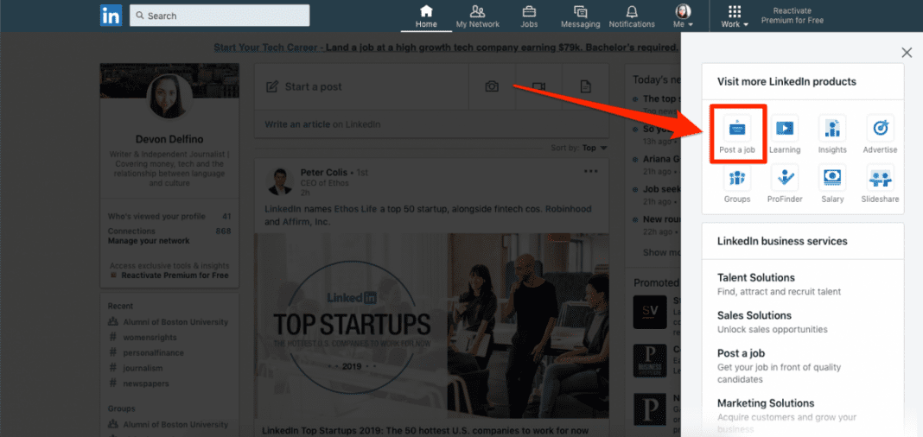Open the three-dot menu on Peter Colis post
Image resolution: width=923 pixels, height=437 pixels.
(x=590, y=171)
